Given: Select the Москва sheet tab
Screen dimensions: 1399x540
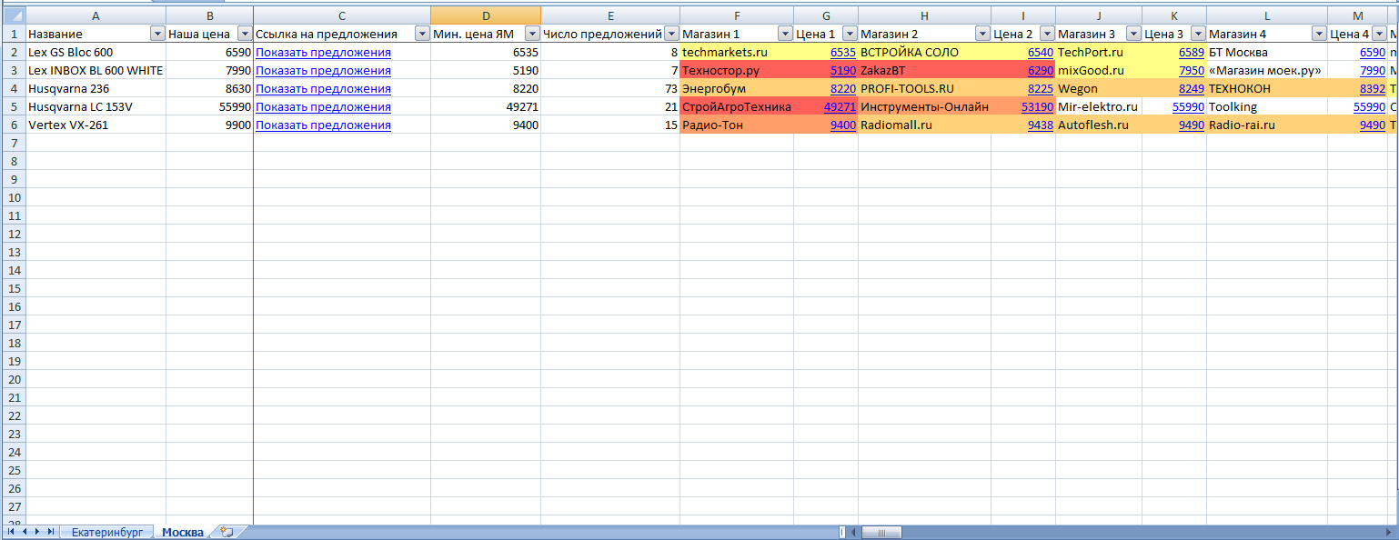Looking at the screenshot, I should pyautogui.click(x=183, y=533).
